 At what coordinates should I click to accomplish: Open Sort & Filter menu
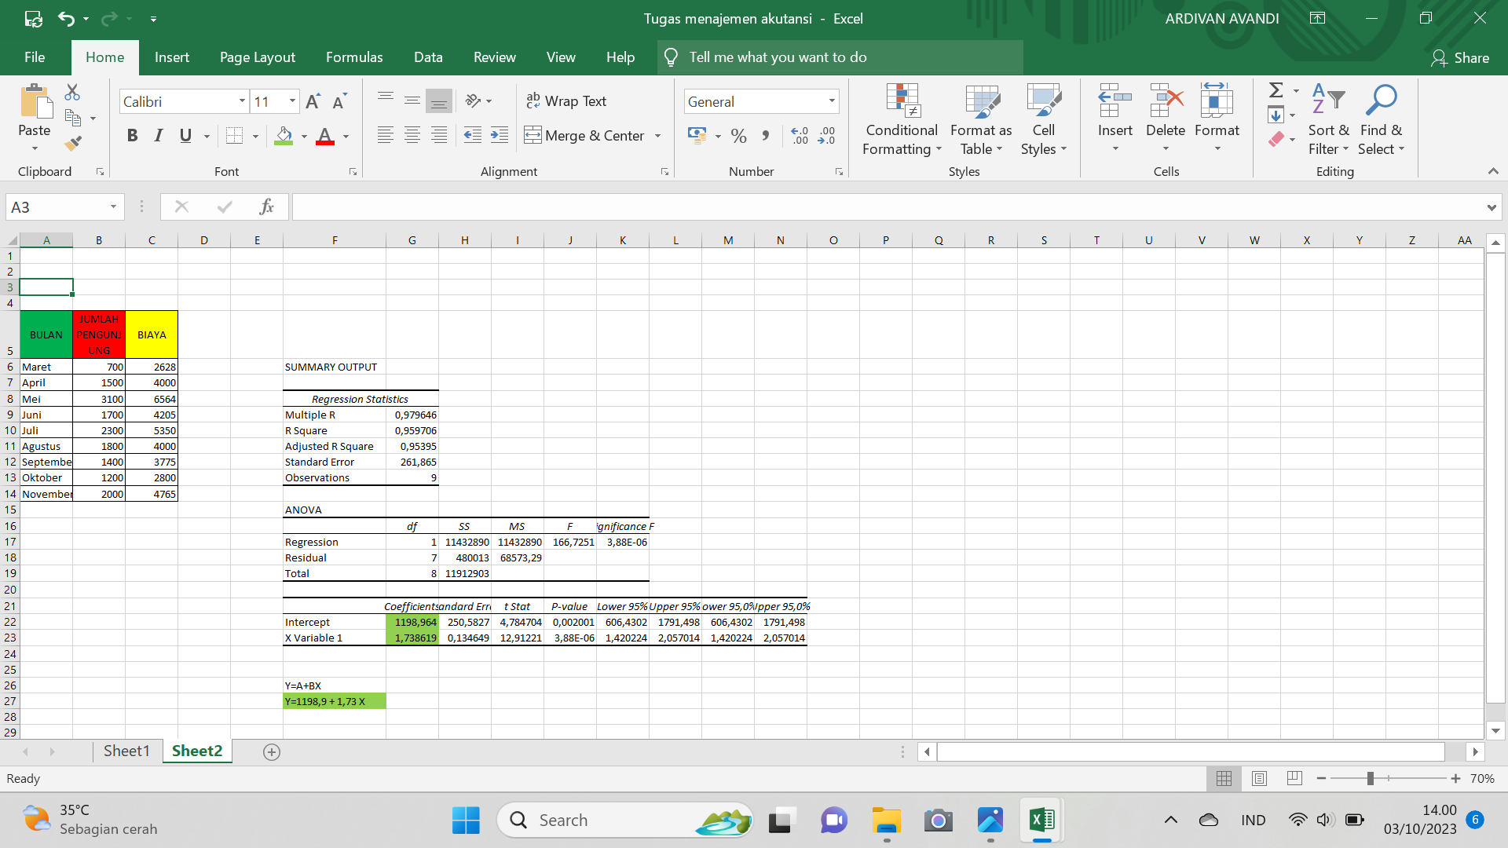click(x=1328, y=119)
